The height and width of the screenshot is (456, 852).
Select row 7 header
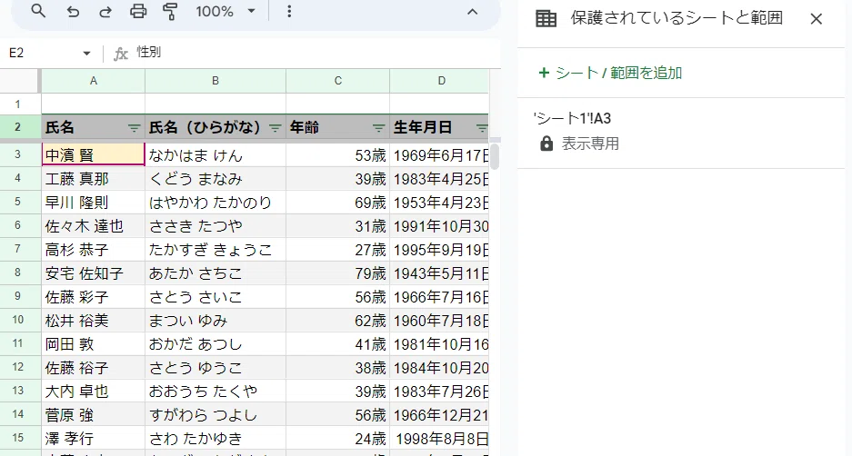pyautogui.click(x=18, y=249)
